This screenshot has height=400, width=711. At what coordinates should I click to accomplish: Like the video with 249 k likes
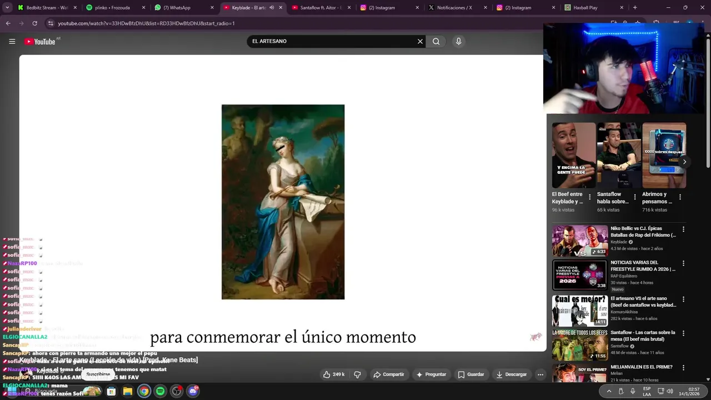(334, 374)
